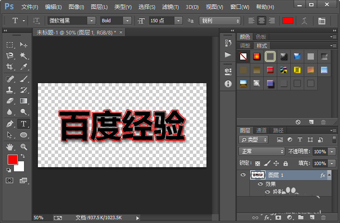Select the Brush tool
Viewport: 340px width, 223px height.
tap(24, 79)
